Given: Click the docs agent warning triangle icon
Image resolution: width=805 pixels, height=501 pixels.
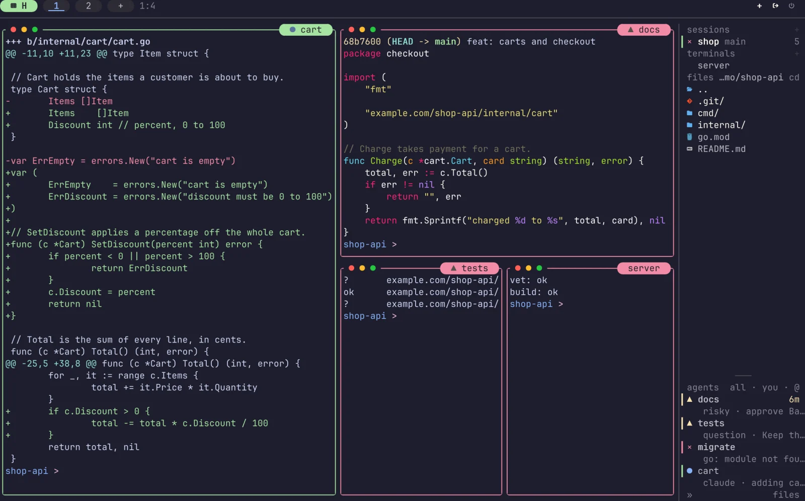Looking at the screenshot, I should click(690, 399).
